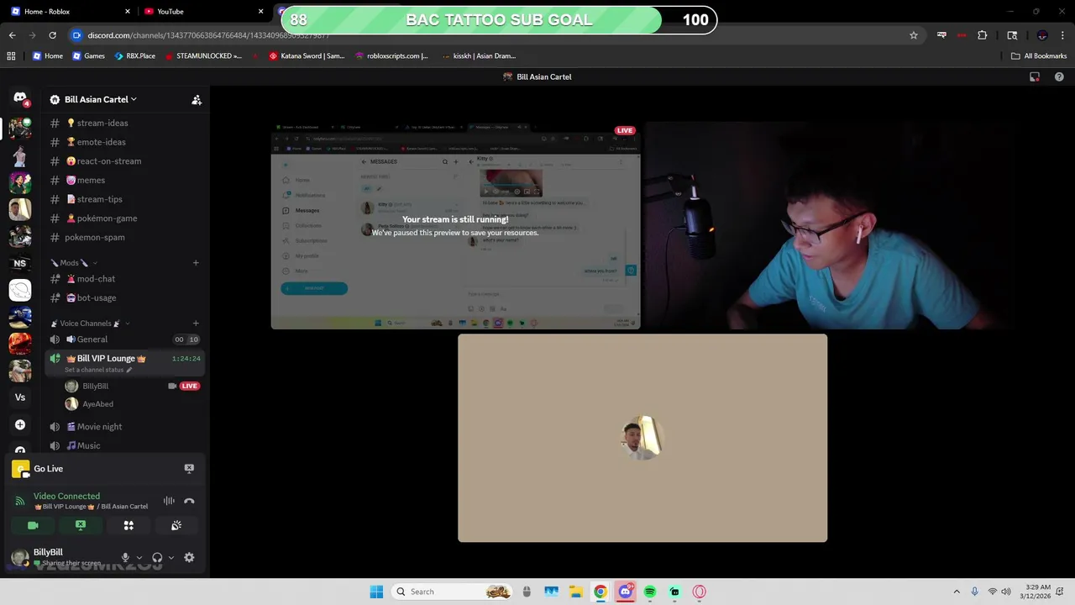Open STEAMUNLOCKED bookmark

[202, 56]
